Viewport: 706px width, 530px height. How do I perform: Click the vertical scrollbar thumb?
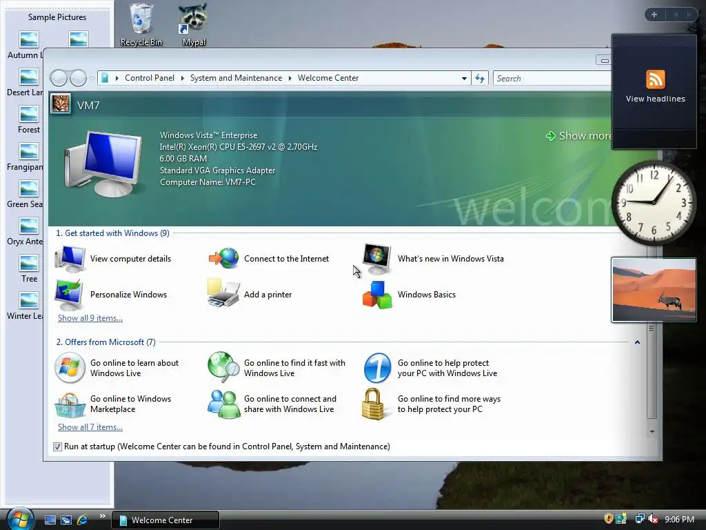click(652, 371)
